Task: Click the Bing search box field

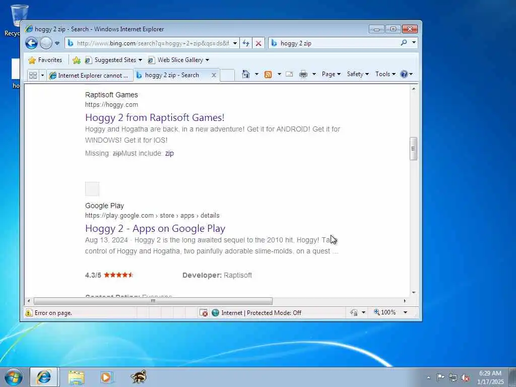Action: point(334,43)
